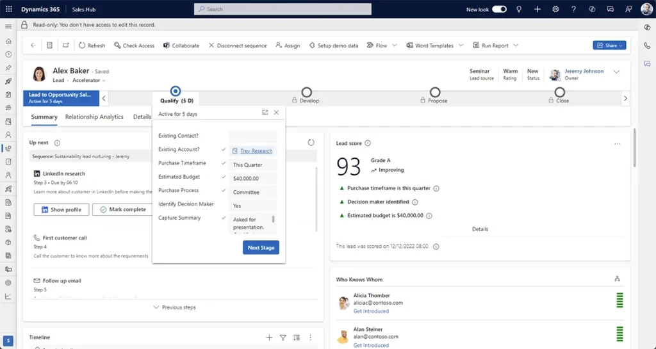Refresh the Up next widget
The height and width of the screenshot is (349, 656).
coord(311,143)
